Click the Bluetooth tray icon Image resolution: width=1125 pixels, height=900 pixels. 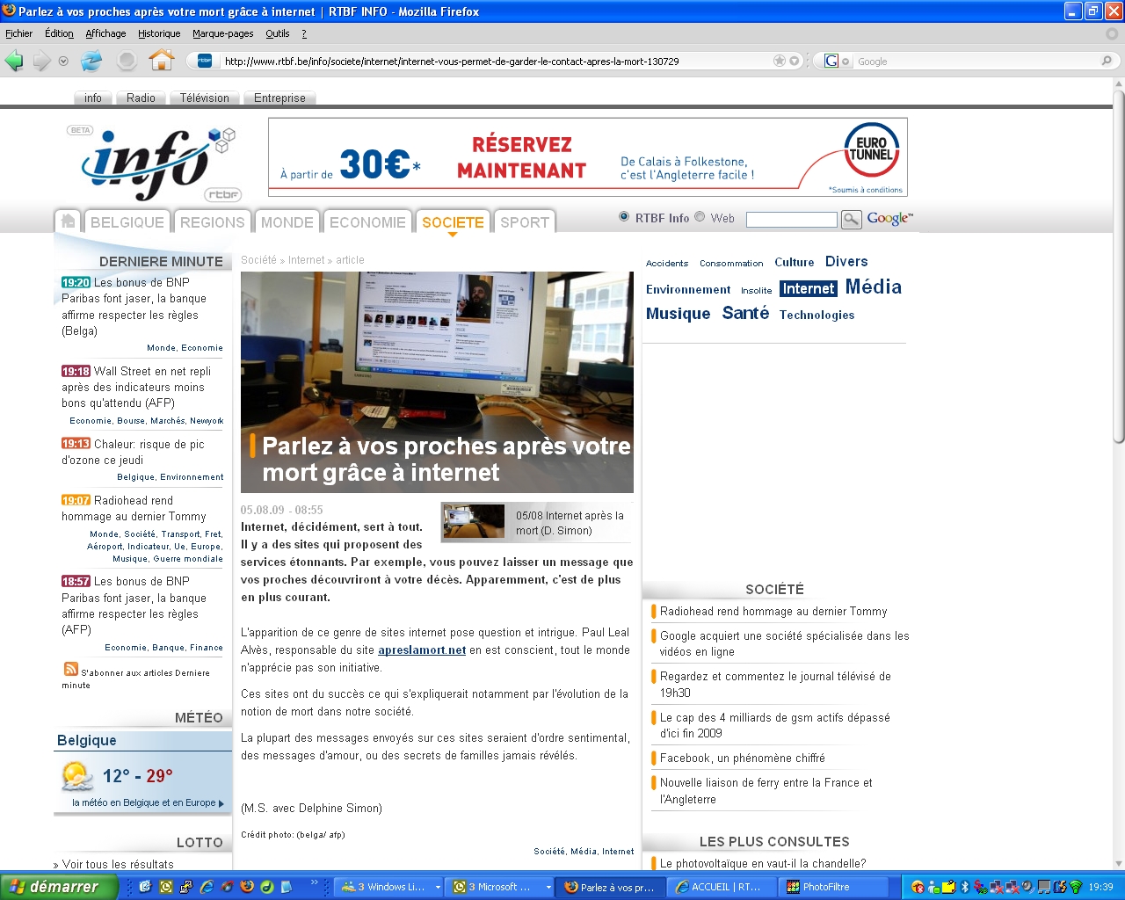click(964, 887)
